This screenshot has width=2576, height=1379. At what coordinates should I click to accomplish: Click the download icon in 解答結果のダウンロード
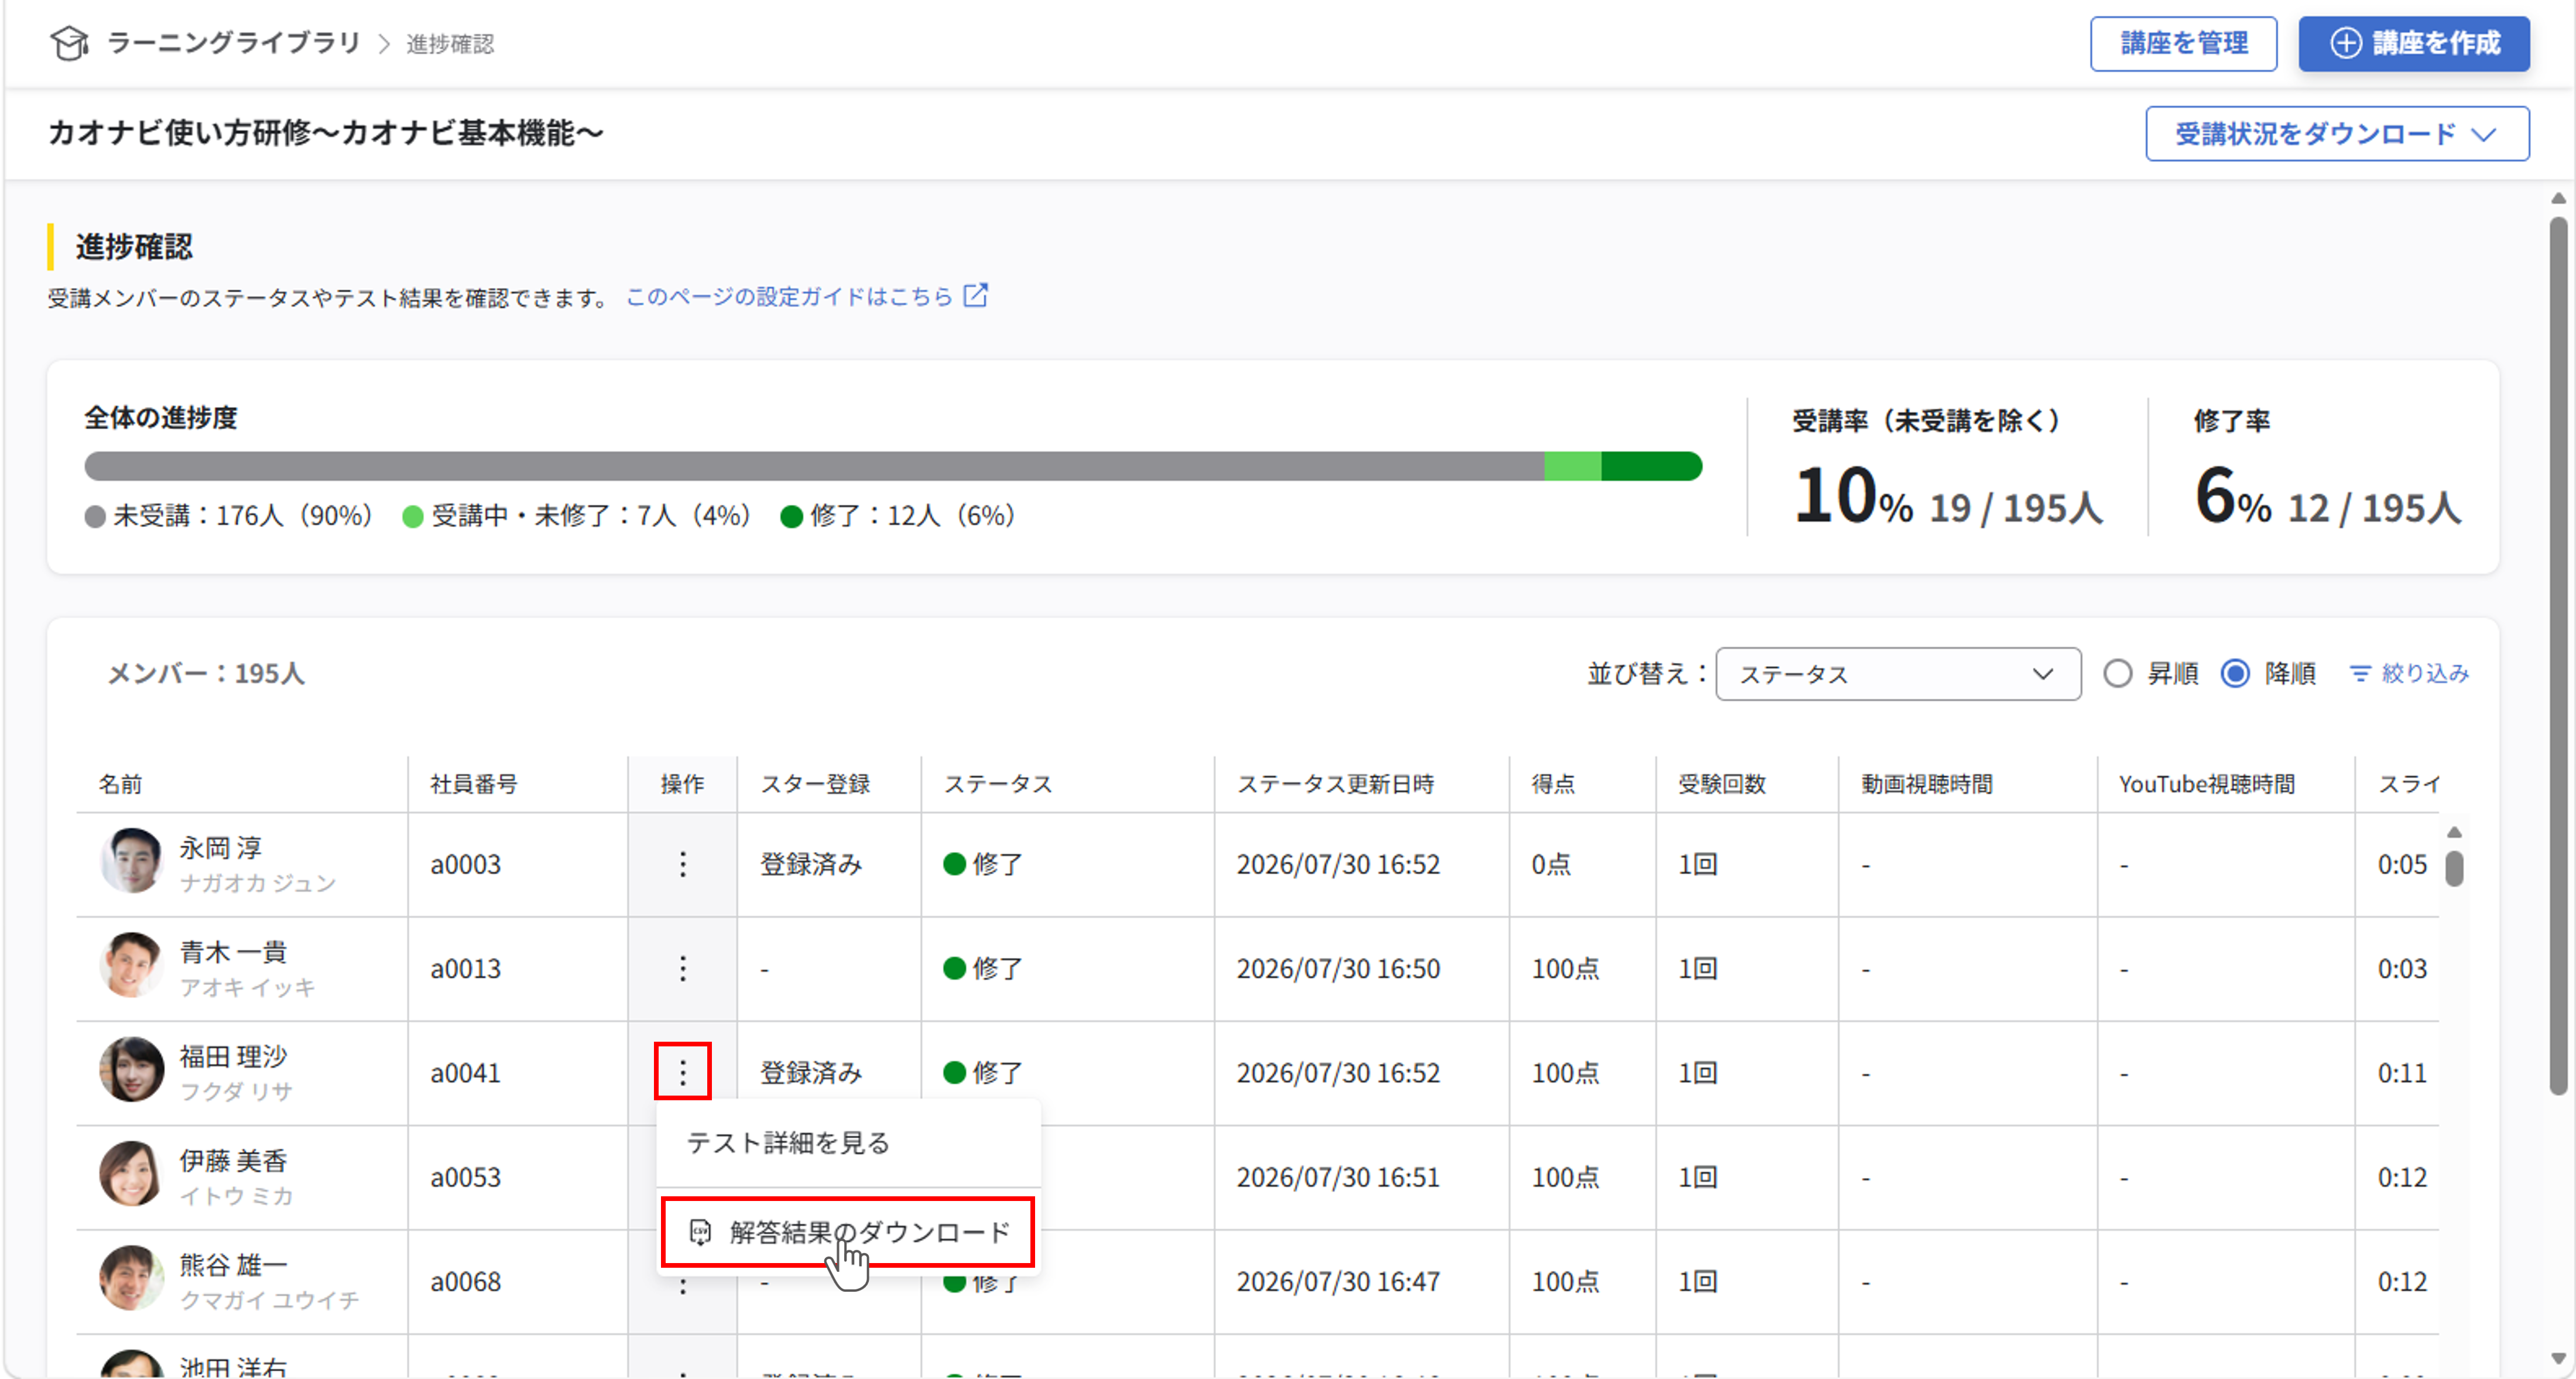pos(700,1232)
